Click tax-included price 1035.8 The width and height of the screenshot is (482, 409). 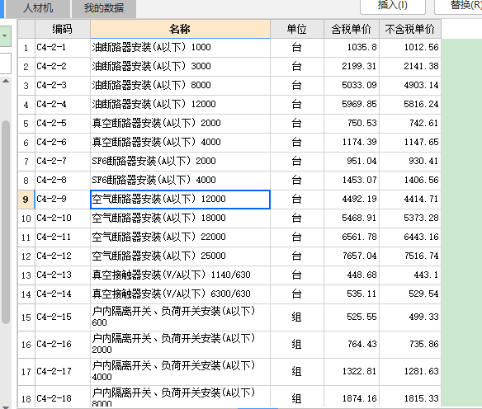click(352, 48)
